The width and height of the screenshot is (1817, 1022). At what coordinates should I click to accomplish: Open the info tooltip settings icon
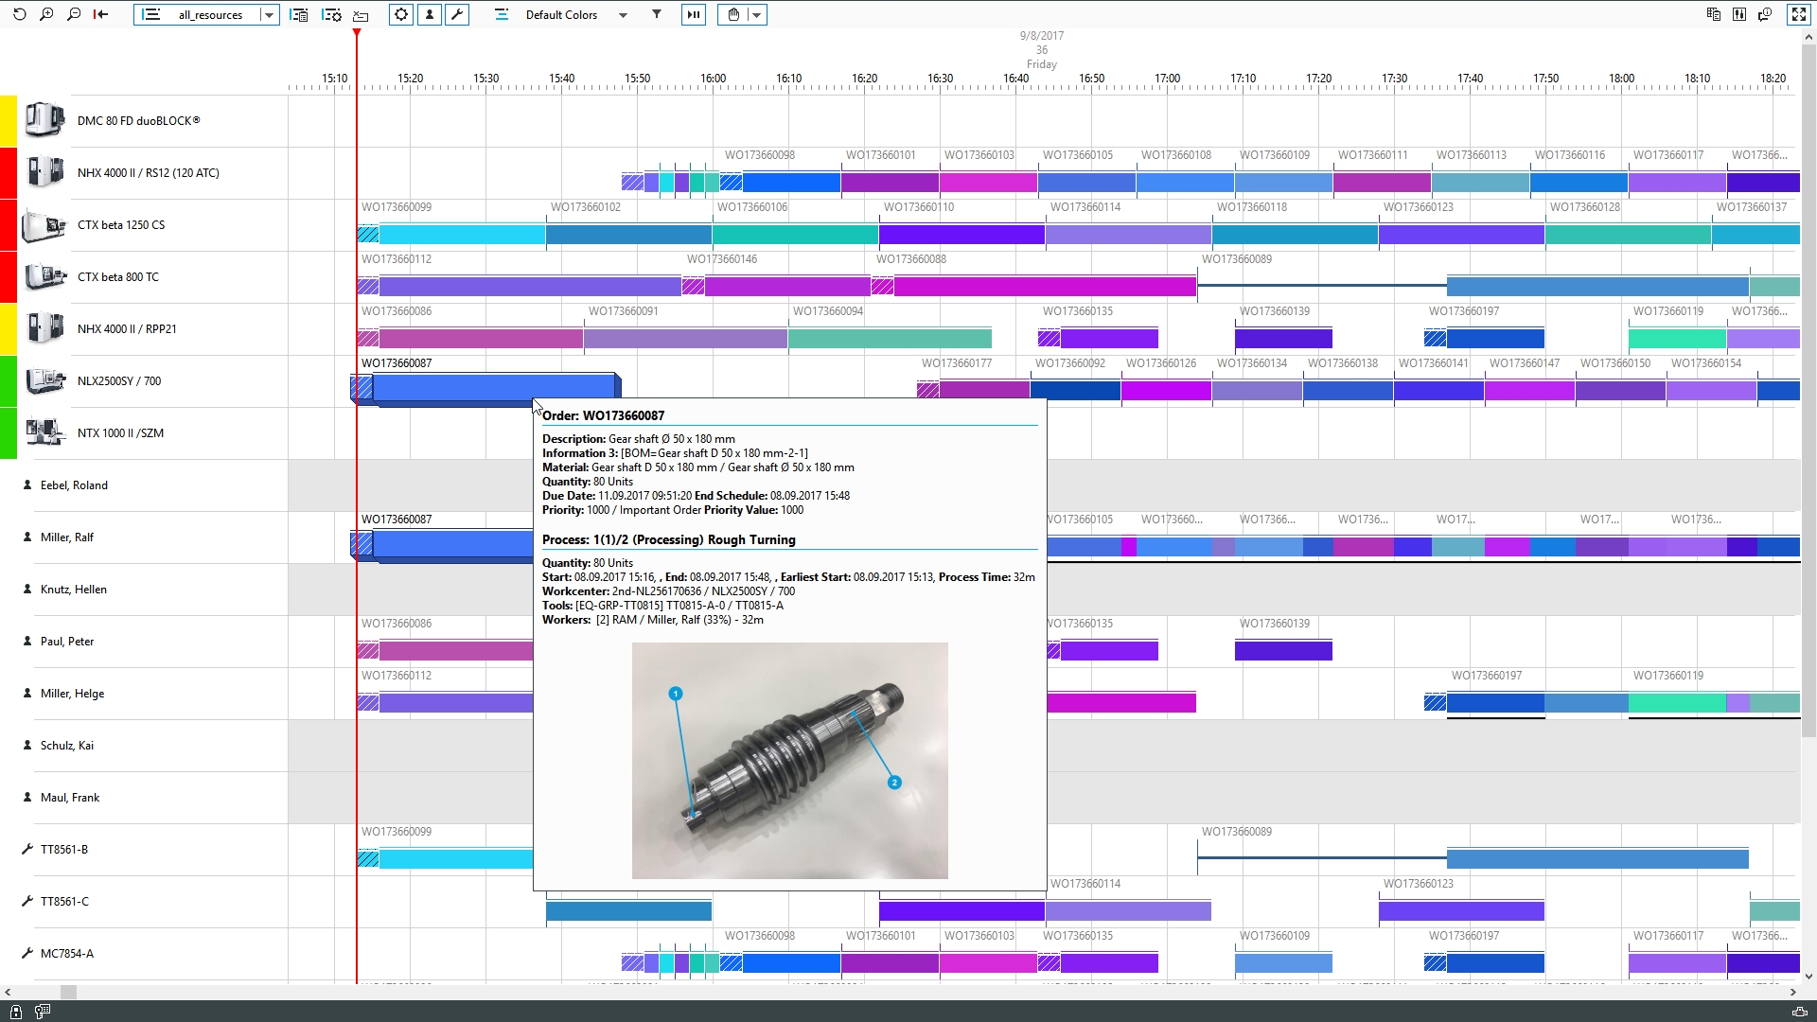1766,14
